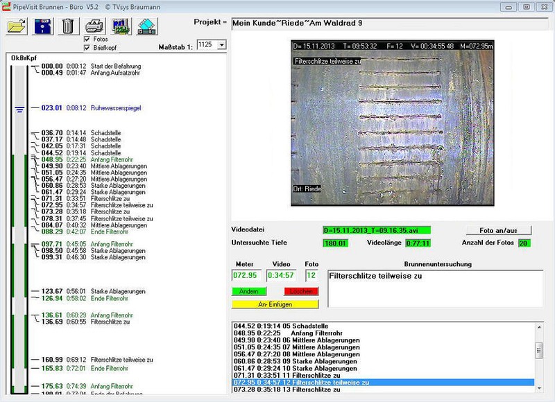This screenshot has height=402, width=555.
Task: Click the event list scroll-up arrow
Action: pyautogui.click(x=539, y=326)
